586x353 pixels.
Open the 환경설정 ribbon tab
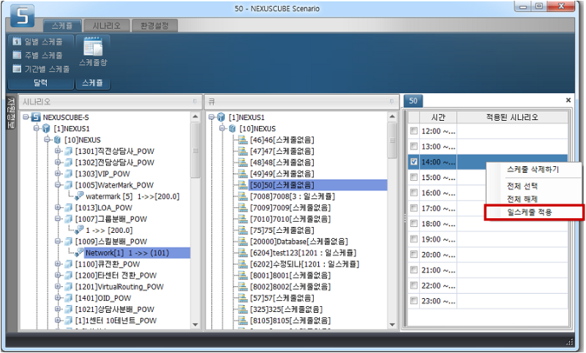[154, 26]
